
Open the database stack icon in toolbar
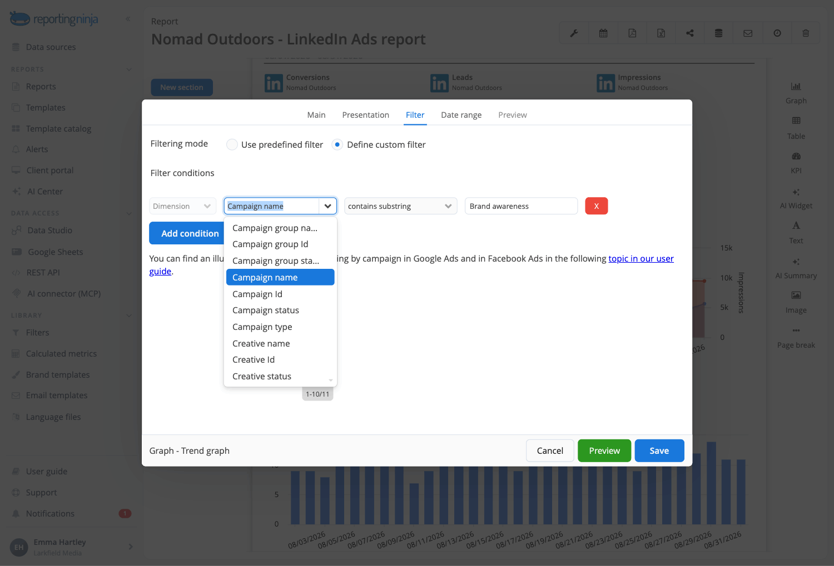pos(719,33)
